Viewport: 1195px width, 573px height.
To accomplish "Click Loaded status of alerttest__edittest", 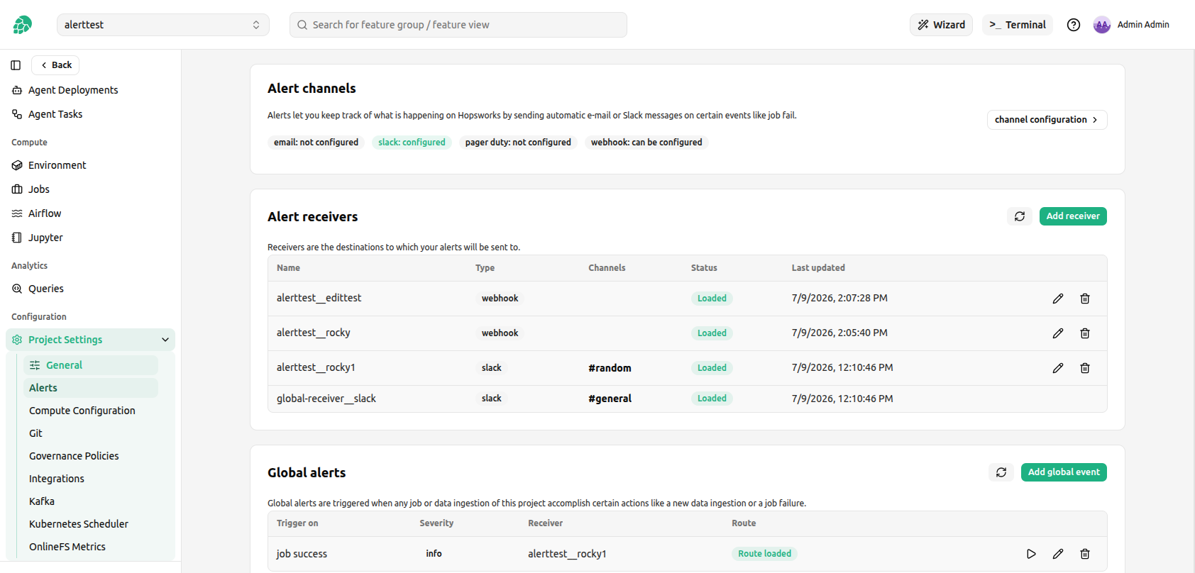I will click(712, 299).
